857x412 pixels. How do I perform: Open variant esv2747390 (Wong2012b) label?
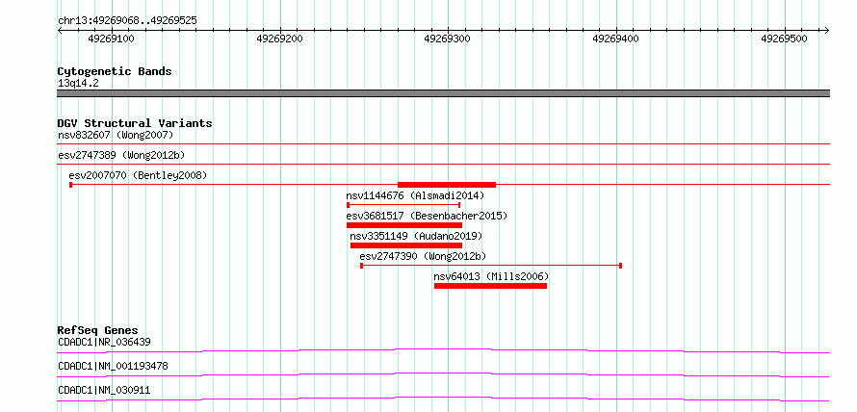423,256
